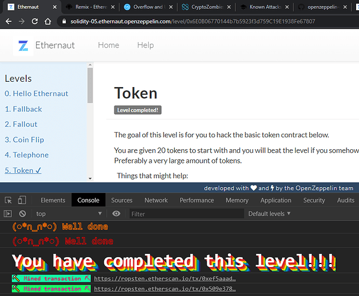Click the levels sidebar scrollbar thumb

[x=90, y=85]
